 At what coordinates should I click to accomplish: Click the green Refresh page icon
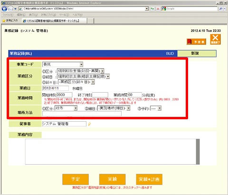[152, 9]
